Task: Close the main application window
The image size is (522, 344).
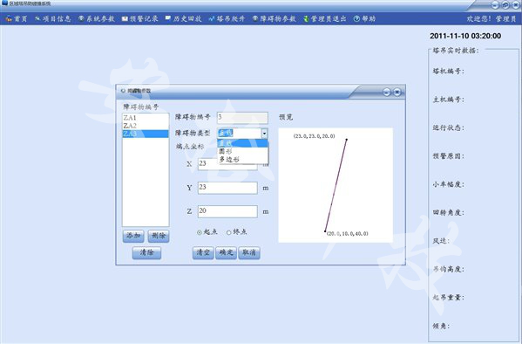Action: 516,5
